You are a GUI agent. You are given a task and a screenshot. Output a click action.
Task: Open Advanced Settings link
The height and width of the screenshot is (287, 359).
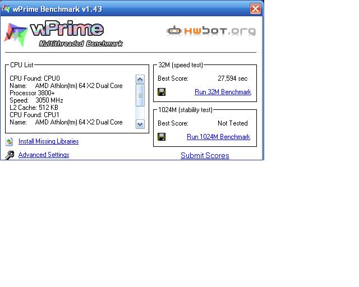[44, 155]
